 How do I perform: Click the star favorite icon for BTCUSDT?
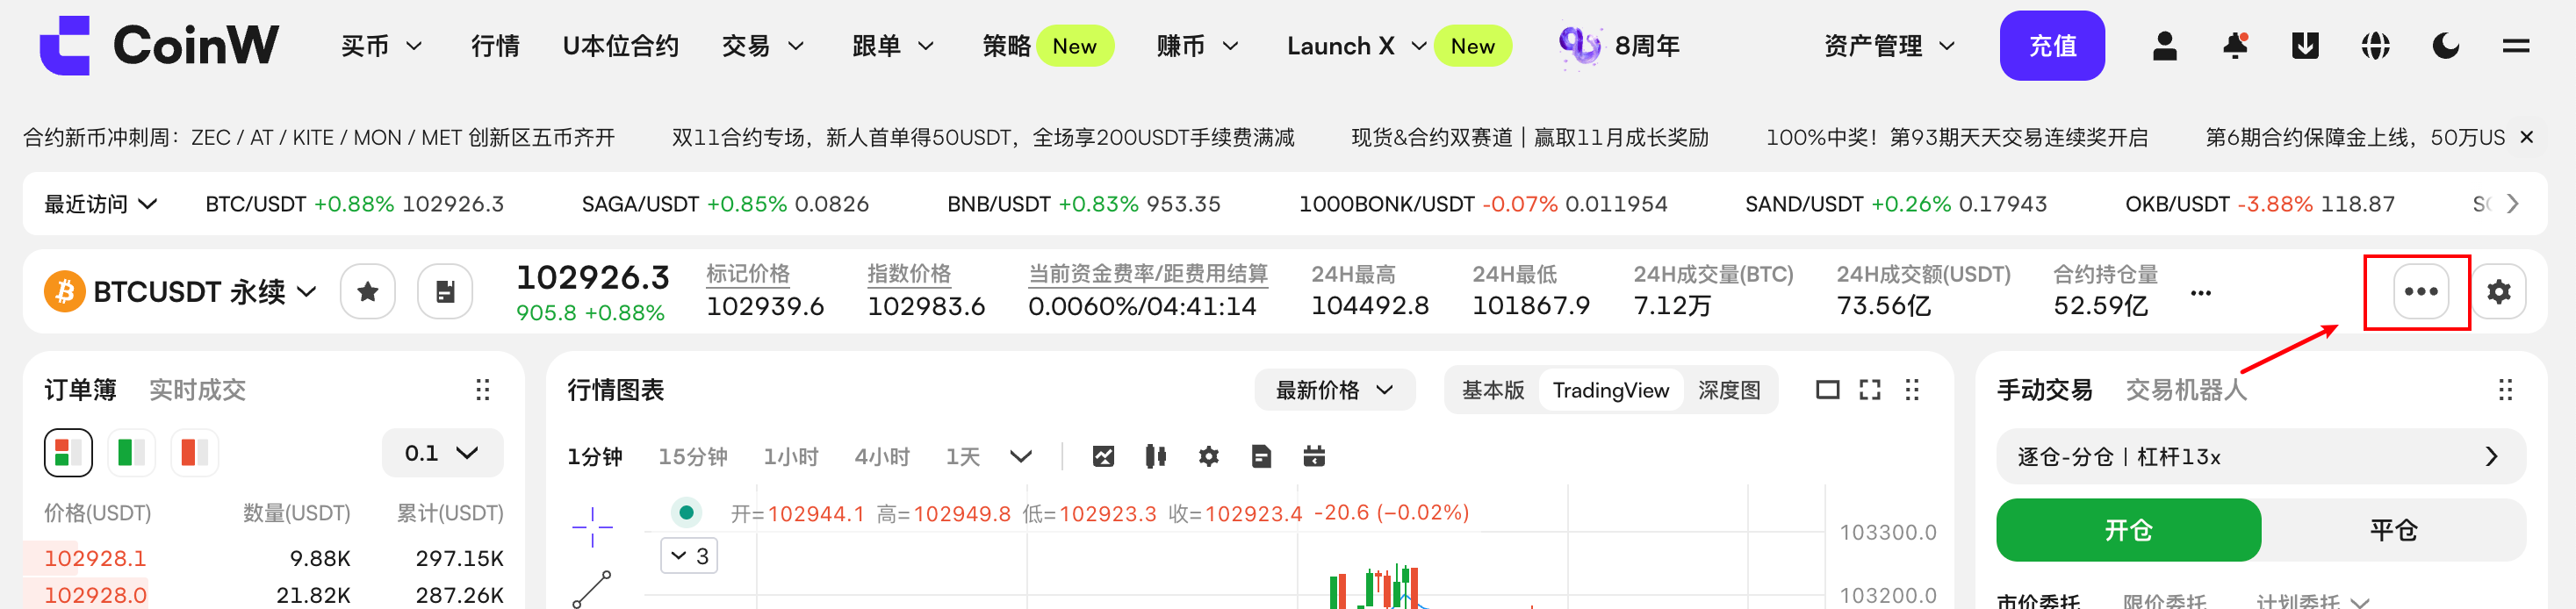(368, 292)
